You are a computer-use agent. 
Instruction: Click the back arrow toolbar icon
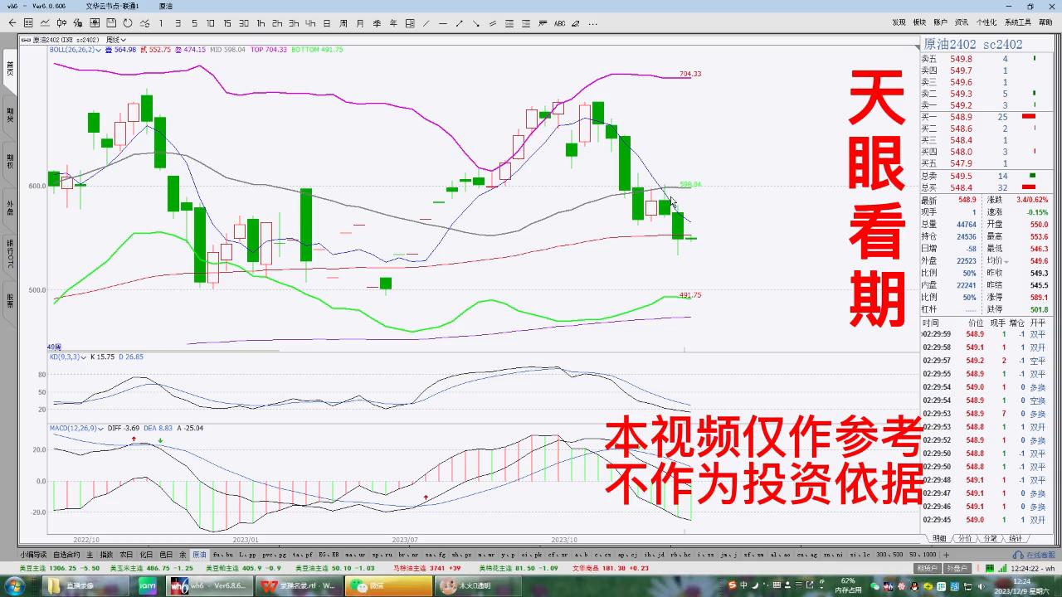pyautogui.click(x=12, y=23)
